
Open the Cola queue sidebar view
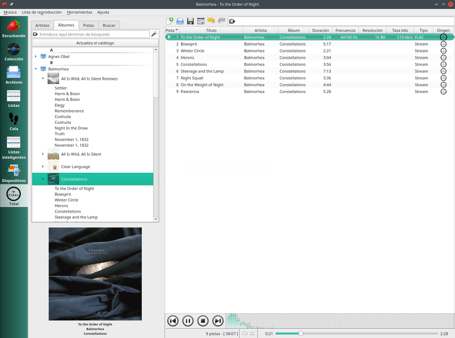point(14,121)
